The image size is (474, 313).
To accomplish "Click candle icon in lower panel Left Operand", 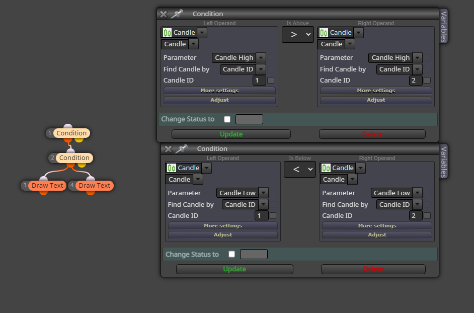I will tap(172, 168).
